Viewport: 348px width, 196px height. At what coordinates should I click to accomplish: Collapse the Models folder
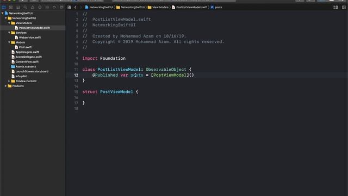(9, 42)
